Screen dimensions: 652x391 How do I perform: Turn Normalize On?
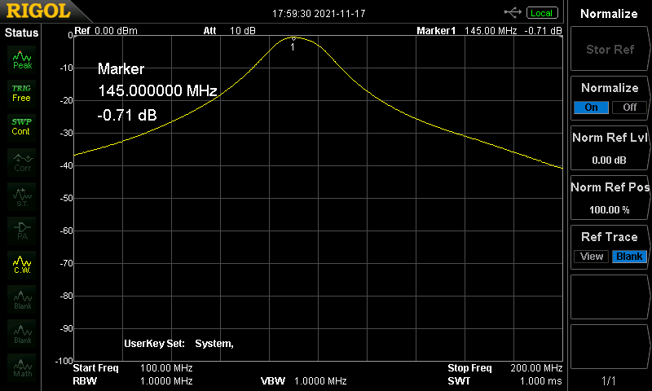click(591, 108)
